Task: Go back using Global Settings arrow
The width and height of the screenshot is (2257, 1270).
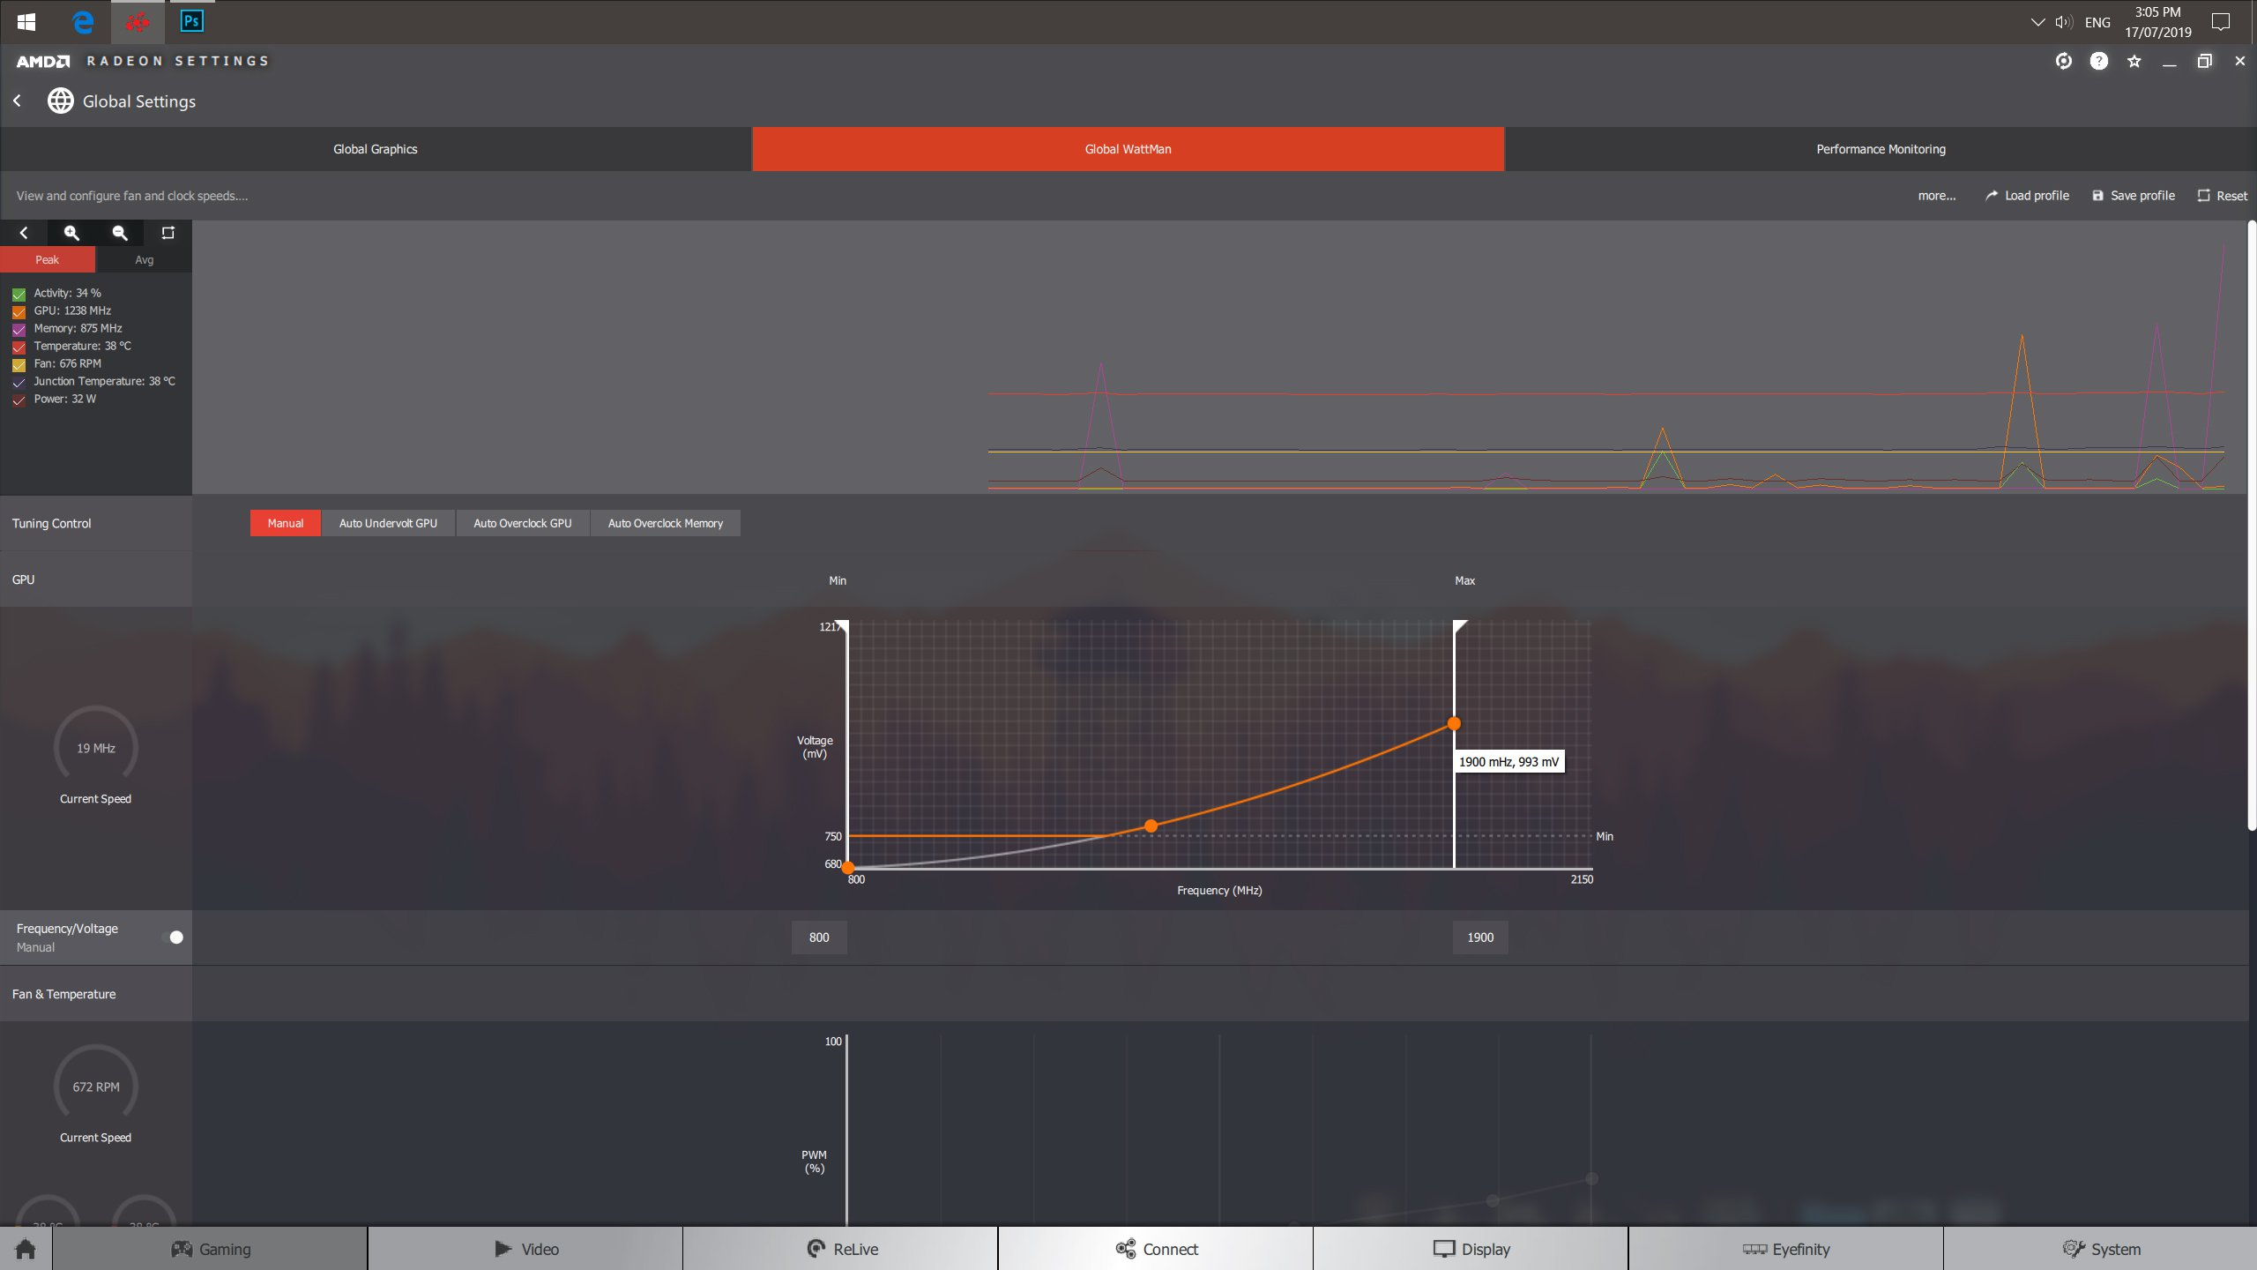Action: 17,101
